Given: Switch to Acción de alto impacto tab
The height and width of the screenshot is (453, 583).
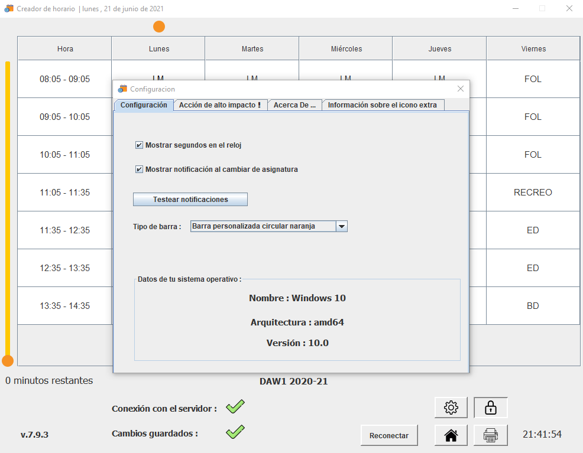Looking at the screenshot, I should (219, 105).
